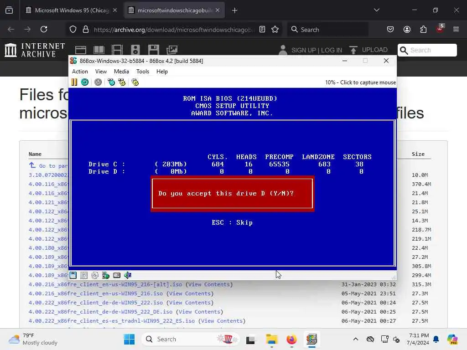The image size is (467, 350).
Task: Open Internet Archive Images icon
Action: (172, 50)
